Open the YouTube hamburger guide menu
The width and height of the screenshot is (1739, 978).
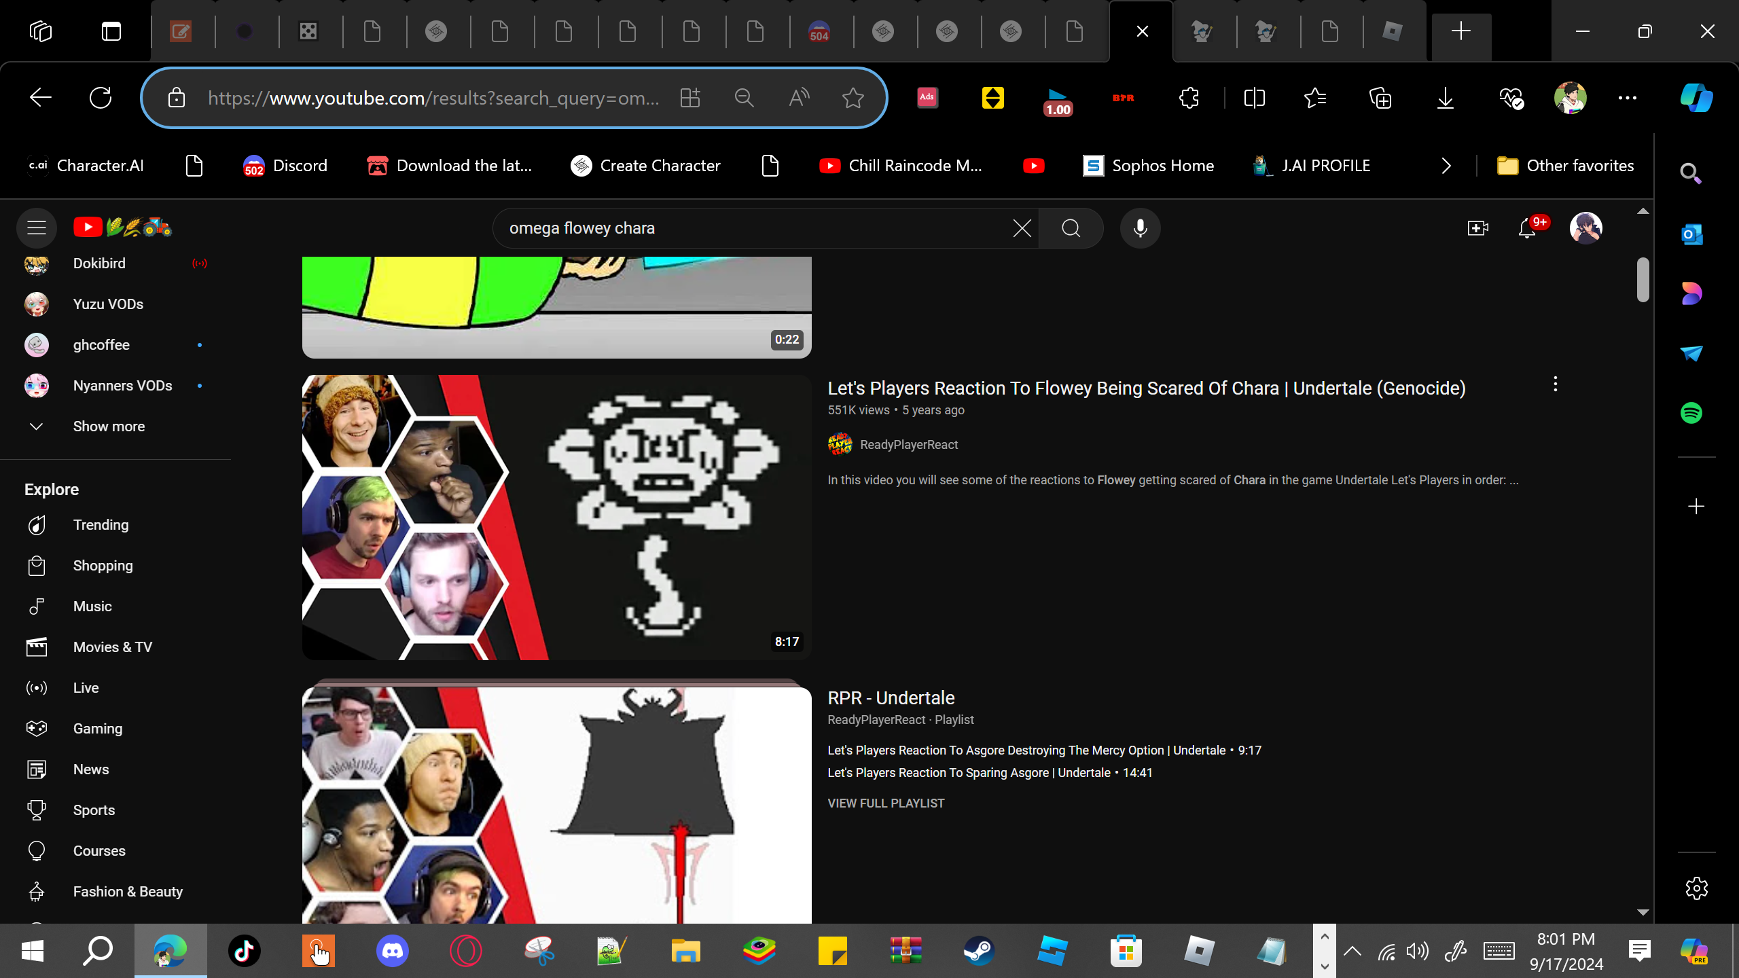coord(37,228)
